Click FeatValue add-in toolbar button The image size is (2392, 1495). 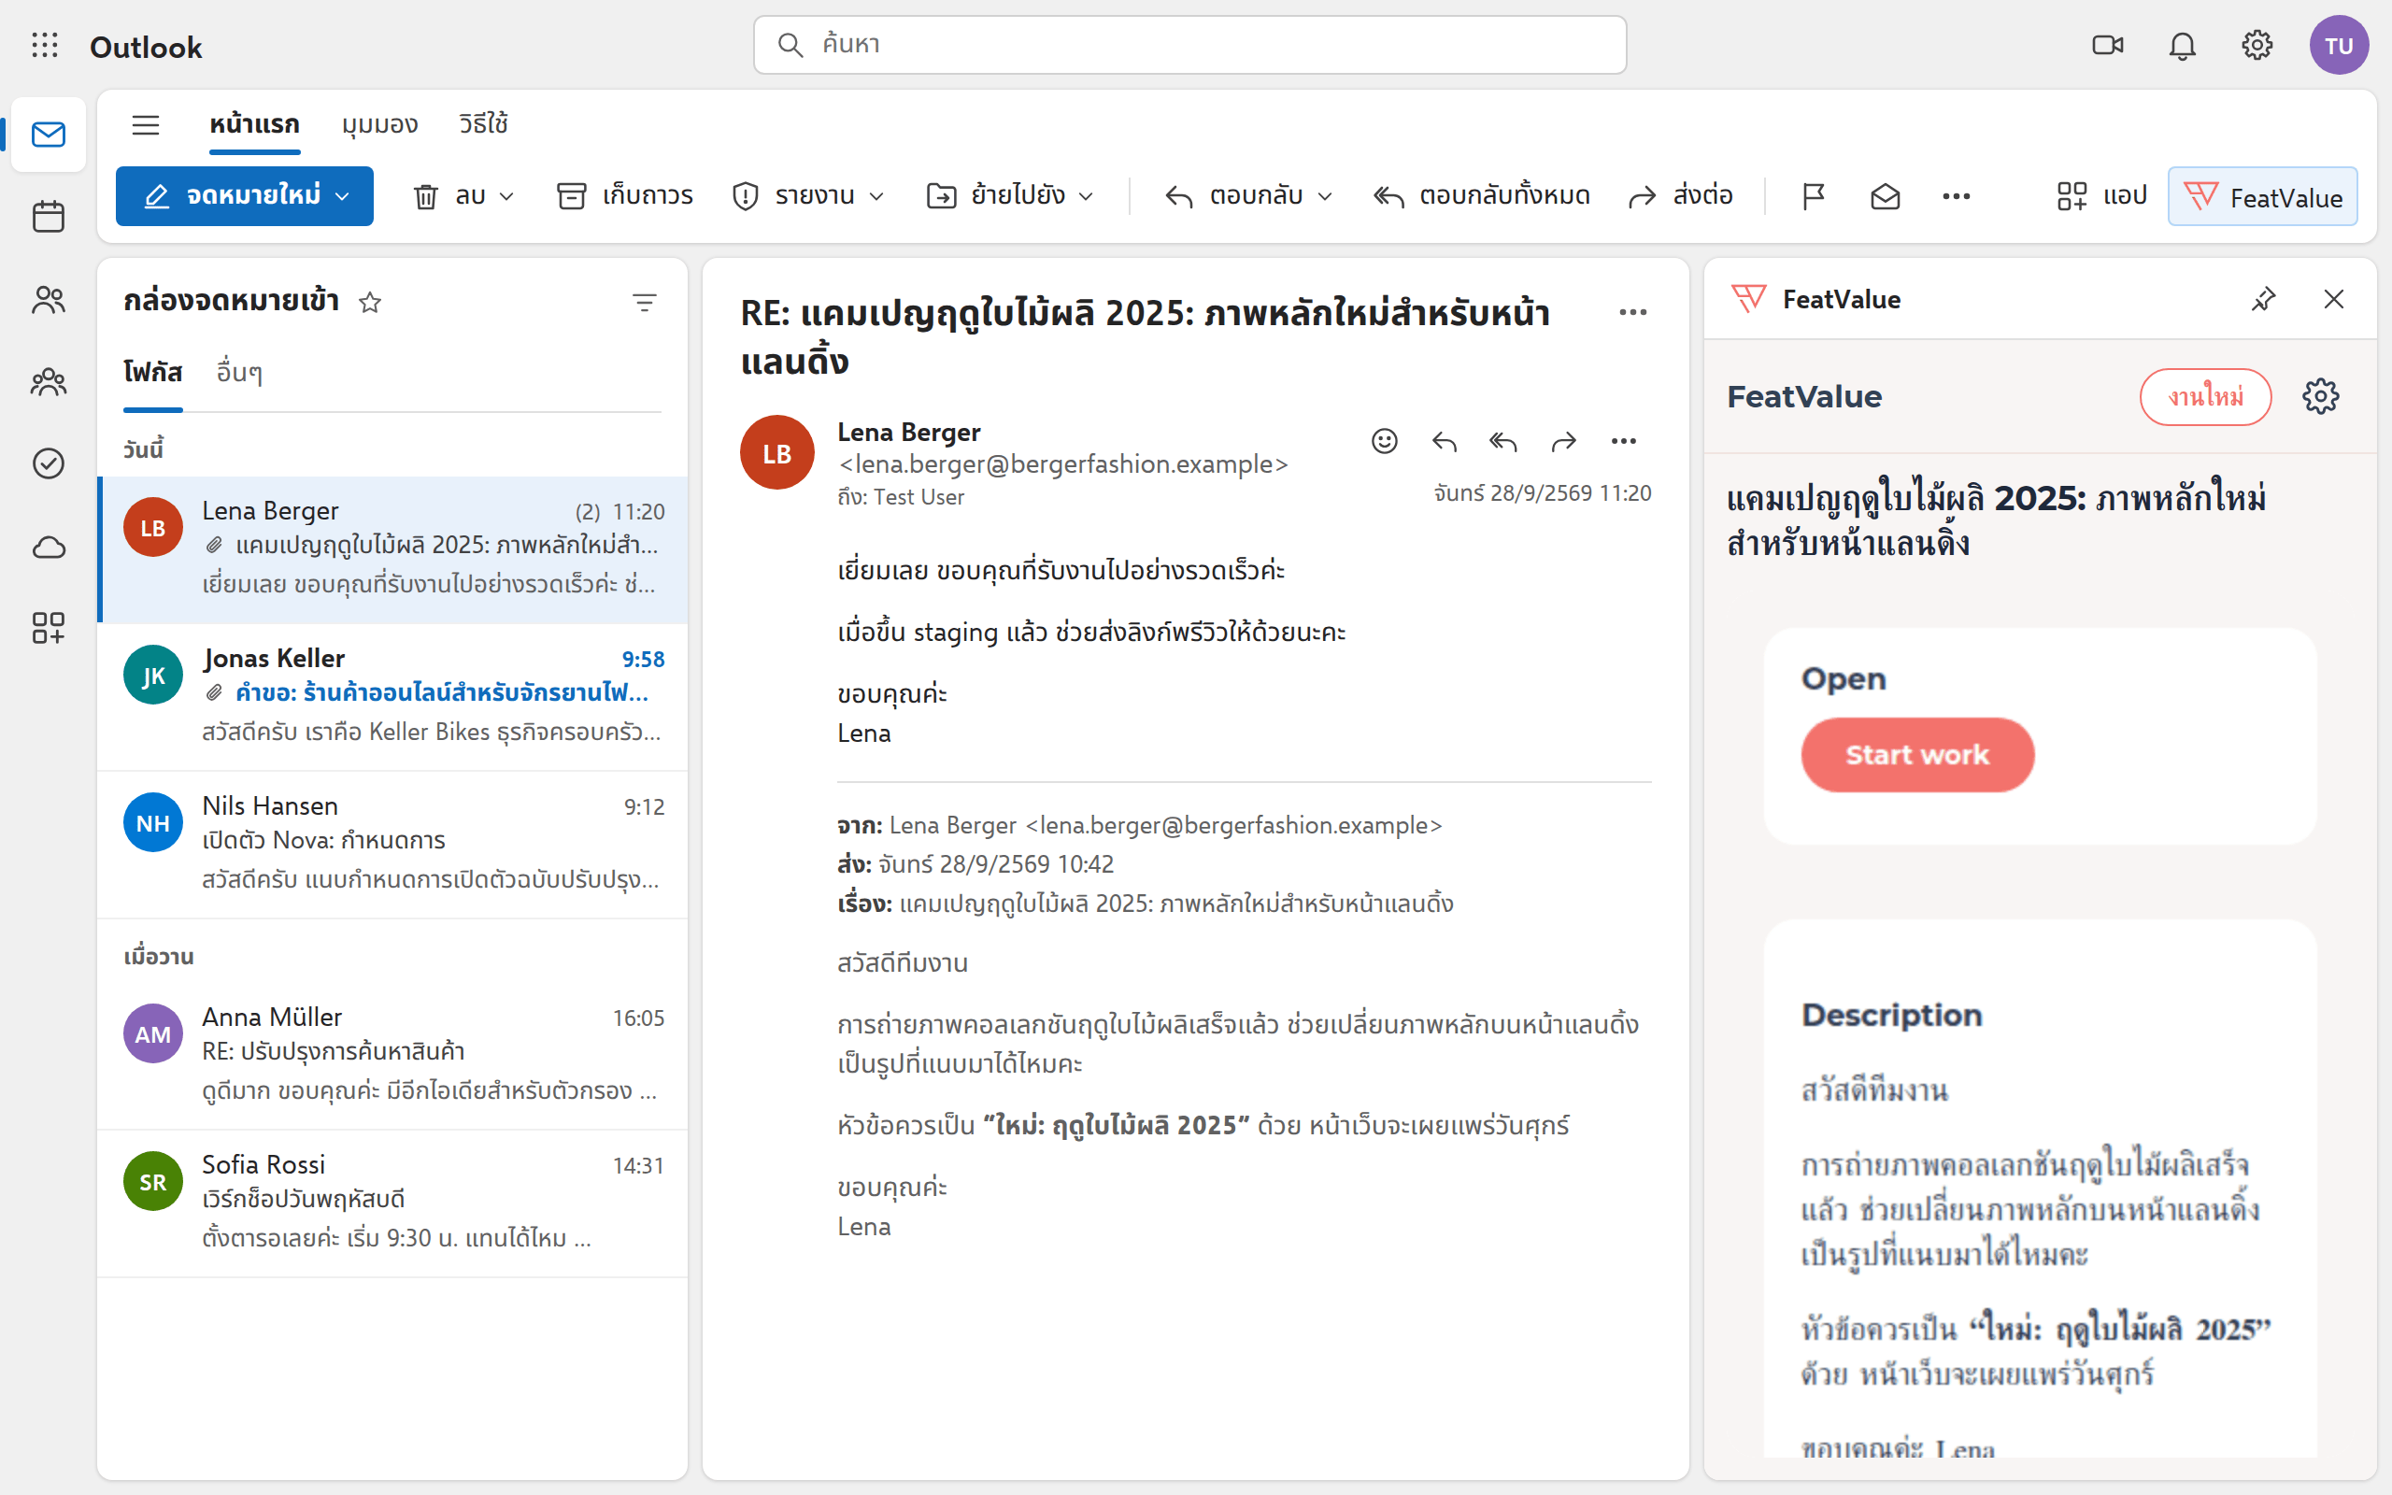2261,196
